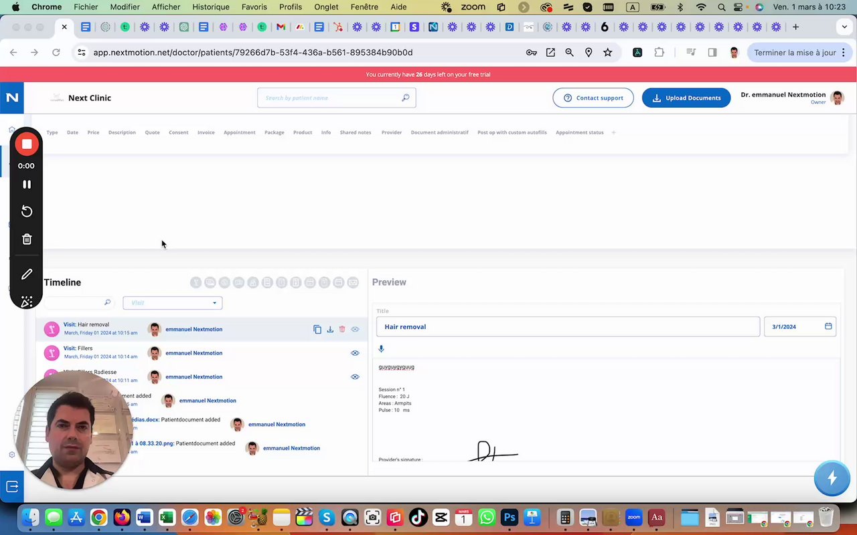Expand the Chrome tab search dropdown
Screen dimensions: 857x535
844,27
